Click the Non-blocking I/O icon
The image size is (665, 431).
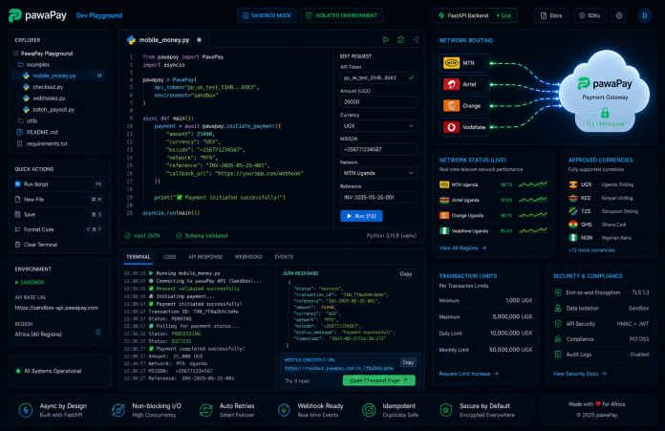point(118,410)
